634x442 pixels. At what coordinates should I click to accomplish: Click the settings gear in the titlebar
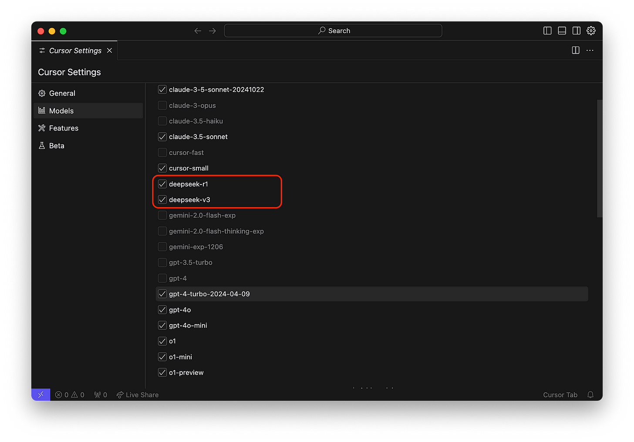pyautogui.click(x=591, y=30)
